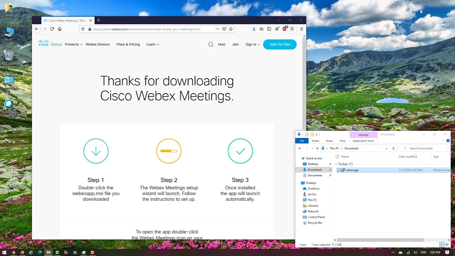Select OneDrive in Explorer navigation pane
The height and width of the screenshot is (256, 455).
coord(313,188)
